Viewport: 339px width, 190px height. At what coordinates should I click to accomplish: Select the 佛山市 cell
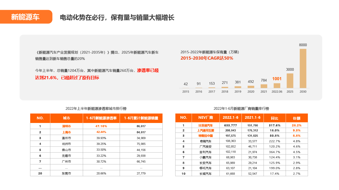coord(66,150)
